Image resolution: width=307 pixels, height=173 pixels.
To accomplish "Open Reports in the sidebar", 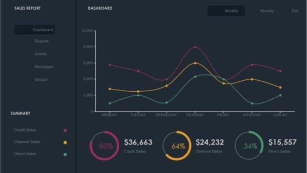I will [42, 41].
